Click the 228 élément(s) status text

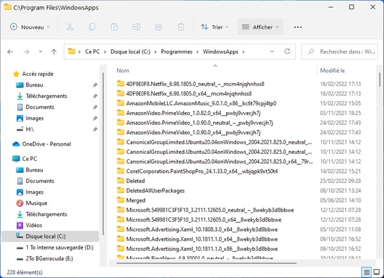pos(25,272)
